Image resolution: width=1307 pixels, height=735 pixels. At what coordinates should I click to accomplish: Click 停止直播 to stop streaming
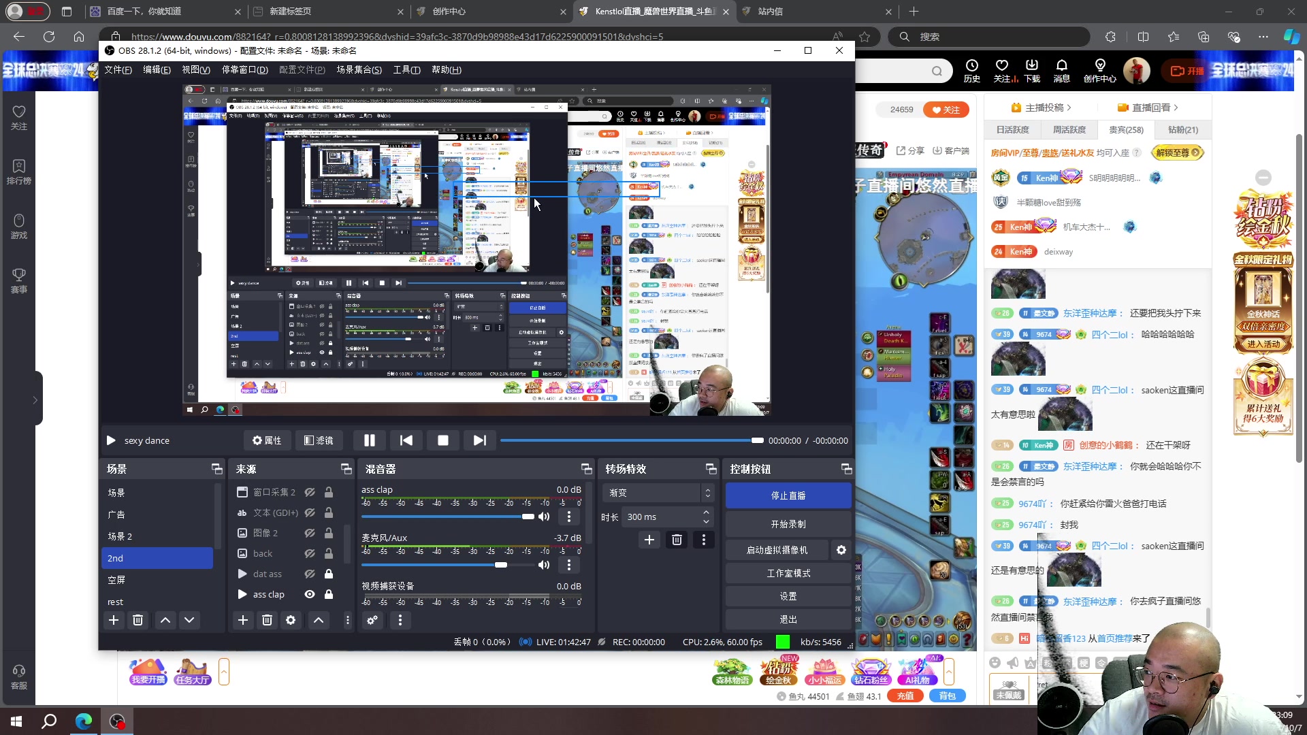tap(788, 495)
